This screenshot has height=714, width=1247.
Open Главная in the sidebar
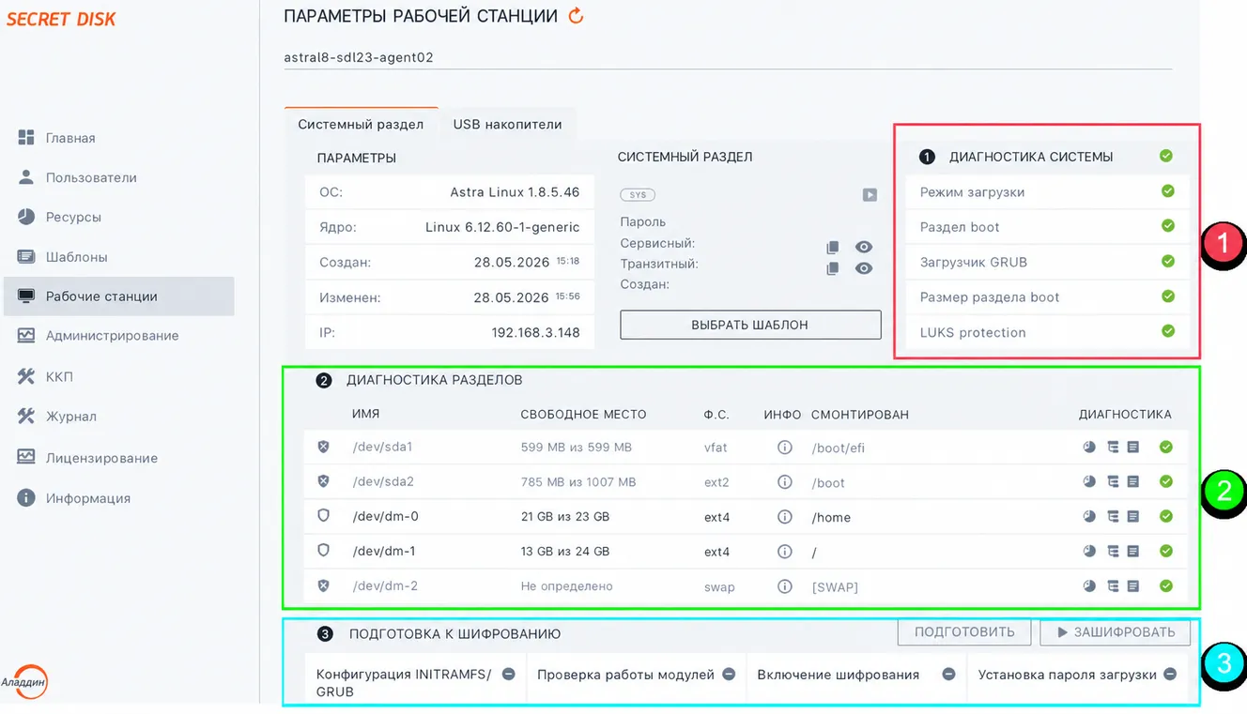70,138
